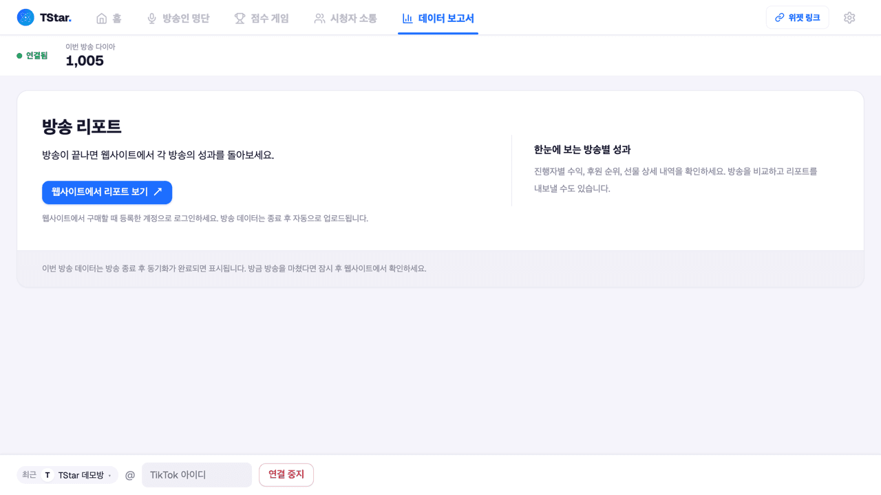
Task: Click the description starting 진행자별 수익
Action: pyautogui.click(x=676, y=180)
